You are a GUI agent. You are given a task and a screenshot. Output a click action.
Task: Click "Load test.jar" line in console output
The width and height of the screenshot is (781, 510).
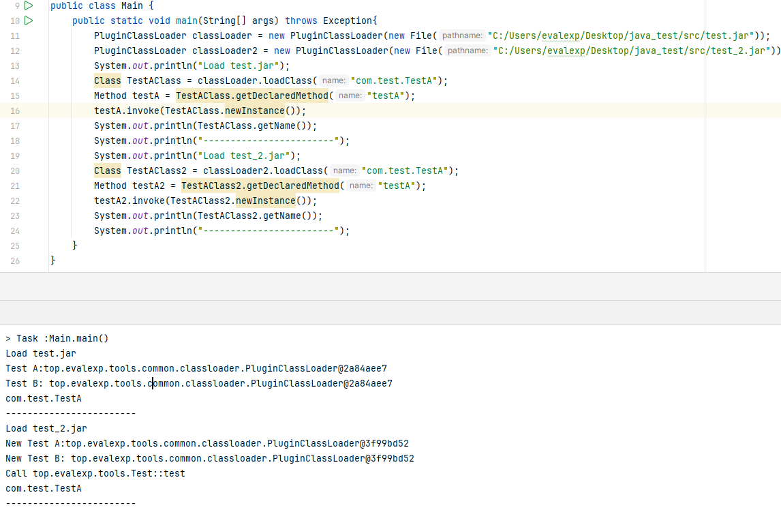41,353
